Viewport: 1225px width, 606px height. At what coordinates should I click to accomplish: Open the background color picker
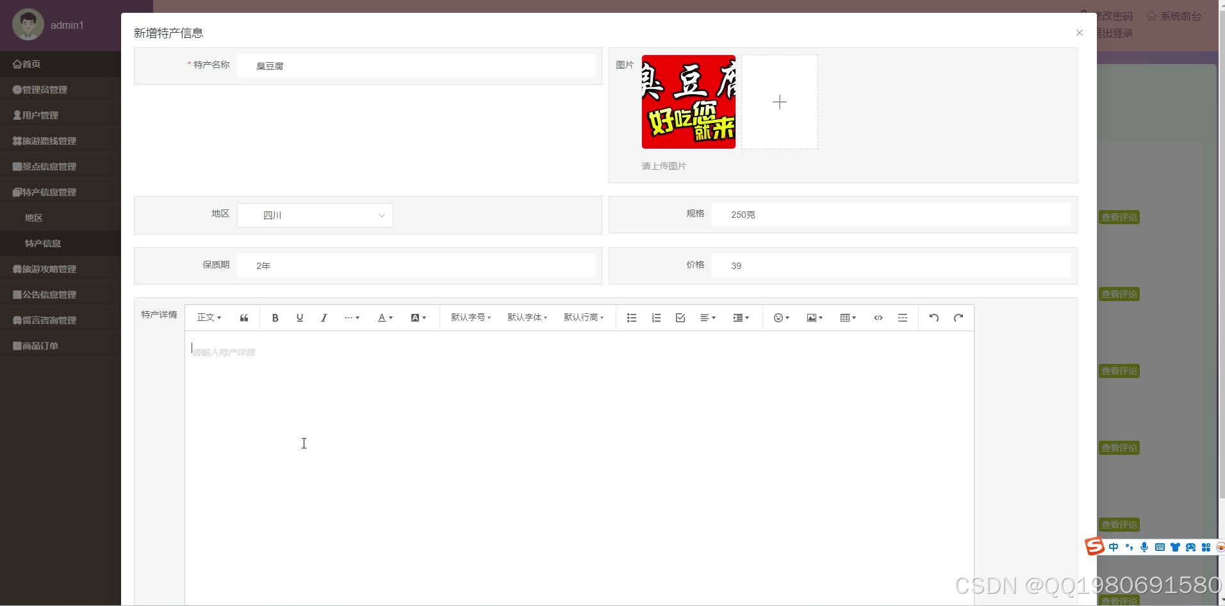(x=418, y=318)
